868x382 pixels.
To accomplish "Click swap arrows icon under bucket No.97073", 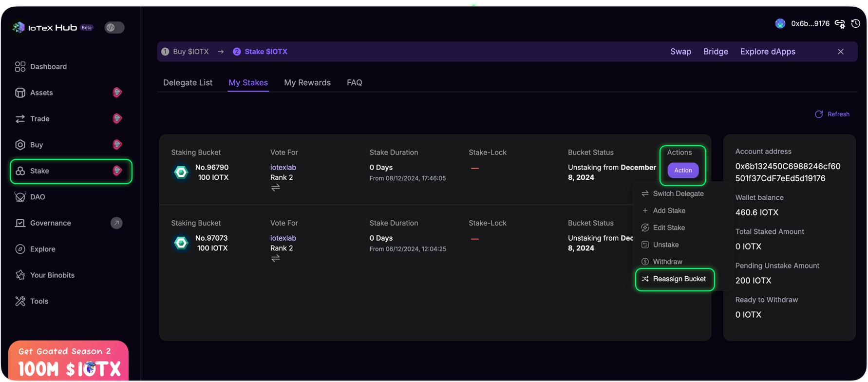I will click(x=276, y=258).
